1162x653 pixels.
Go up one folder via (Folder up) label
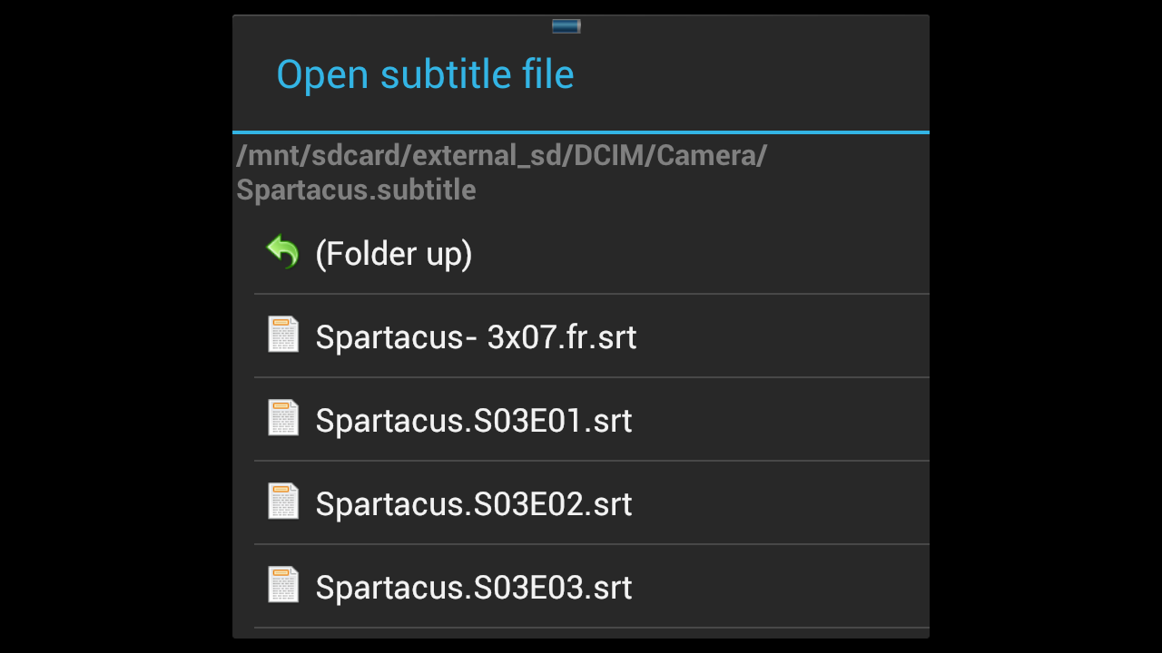[x=393, y=254]
